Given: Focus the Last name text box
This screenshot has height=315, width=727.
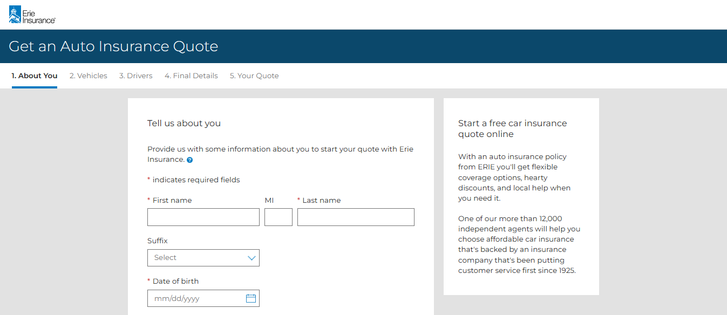Looking at the screenshot, I should (x=356, y=217).
